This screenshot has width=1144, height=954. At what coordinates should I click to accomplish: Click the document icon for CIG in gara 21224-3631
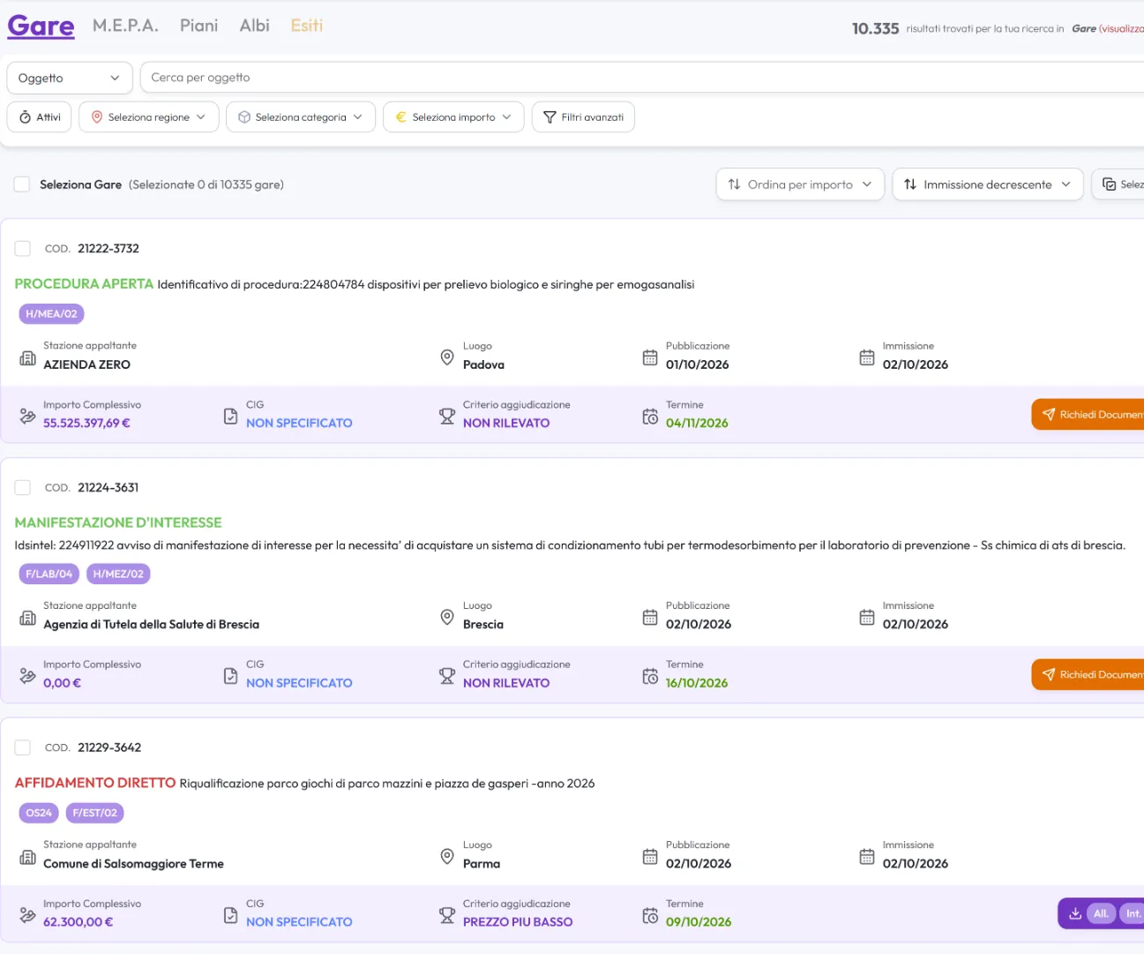tap(230, 676)
